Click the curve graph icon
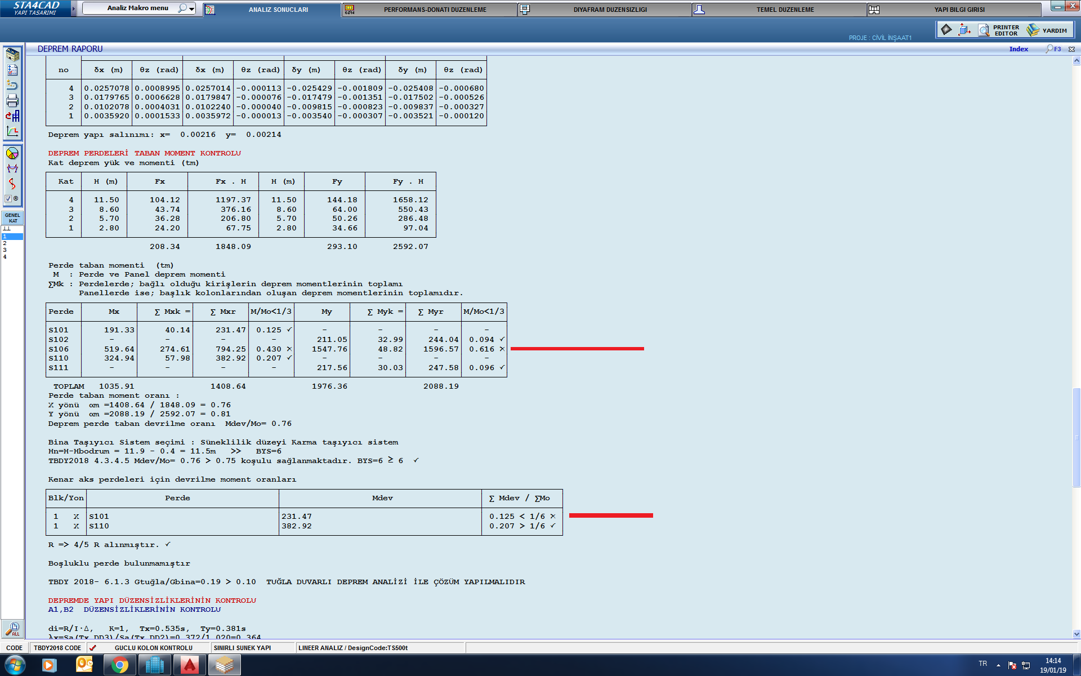The width and height of the screenshot is (1081, 676). pyautogui.click(x=12, y=131)
